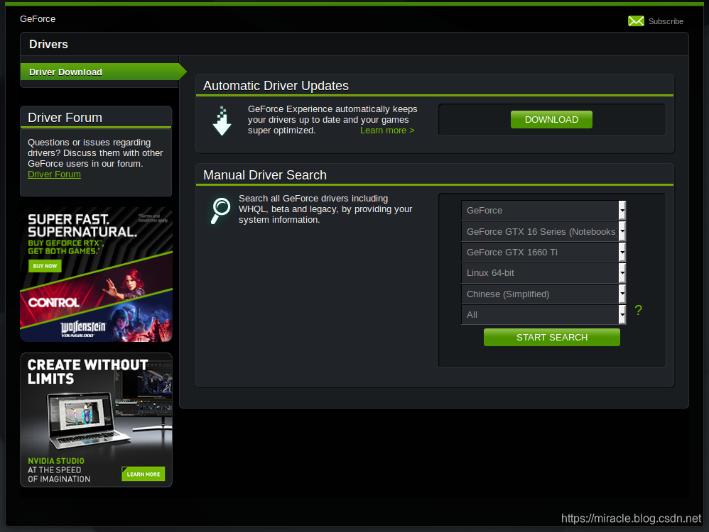This screenshot has width=709, height=532.
Task: Click the green question mark help icon
Action: pos(638,310)
